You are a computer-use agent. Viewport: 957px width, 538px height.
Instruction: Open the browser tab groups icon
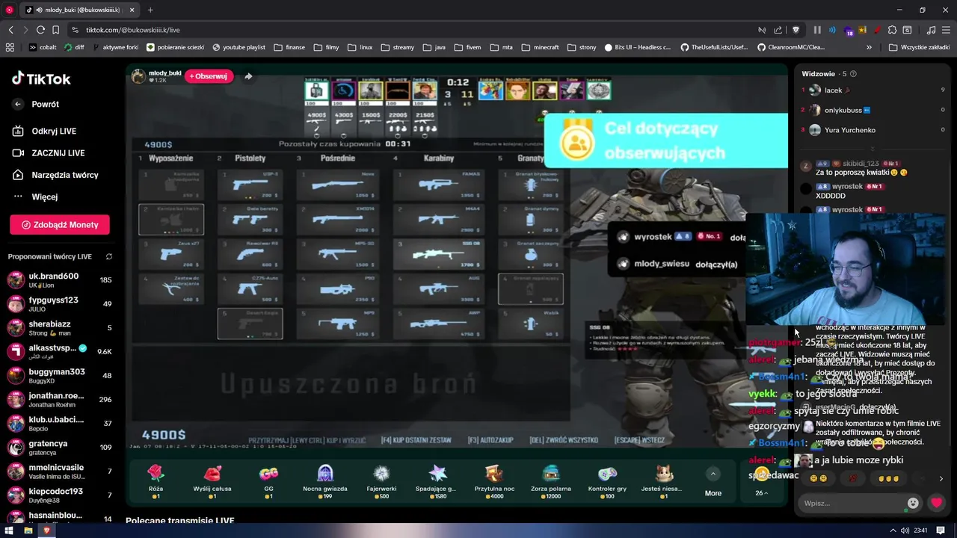pyautogui.click(x=10, y=47)
